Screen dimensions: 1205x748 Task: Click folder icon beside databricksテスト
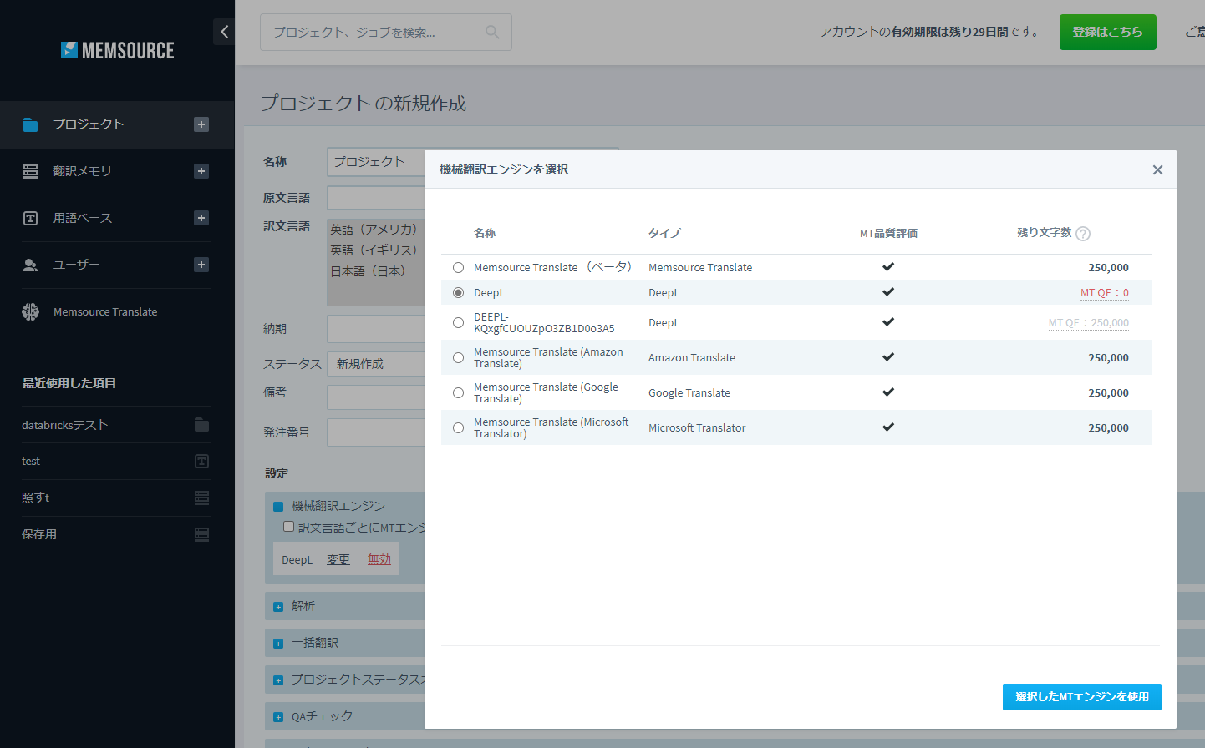coord(201,425)
